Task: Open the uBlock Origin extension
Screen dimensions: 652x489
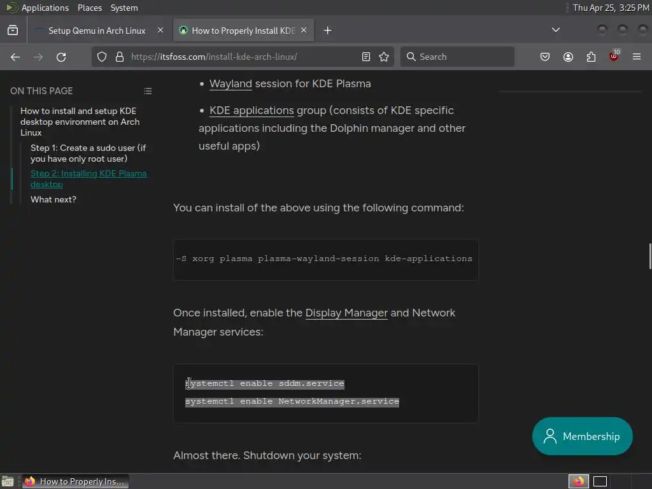Action: (x=614, y=56)
